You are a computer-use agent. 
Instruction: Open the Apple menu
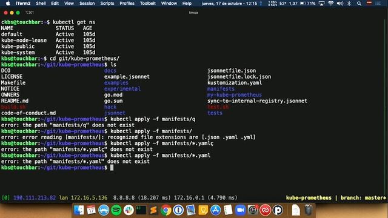click(8, 4)
